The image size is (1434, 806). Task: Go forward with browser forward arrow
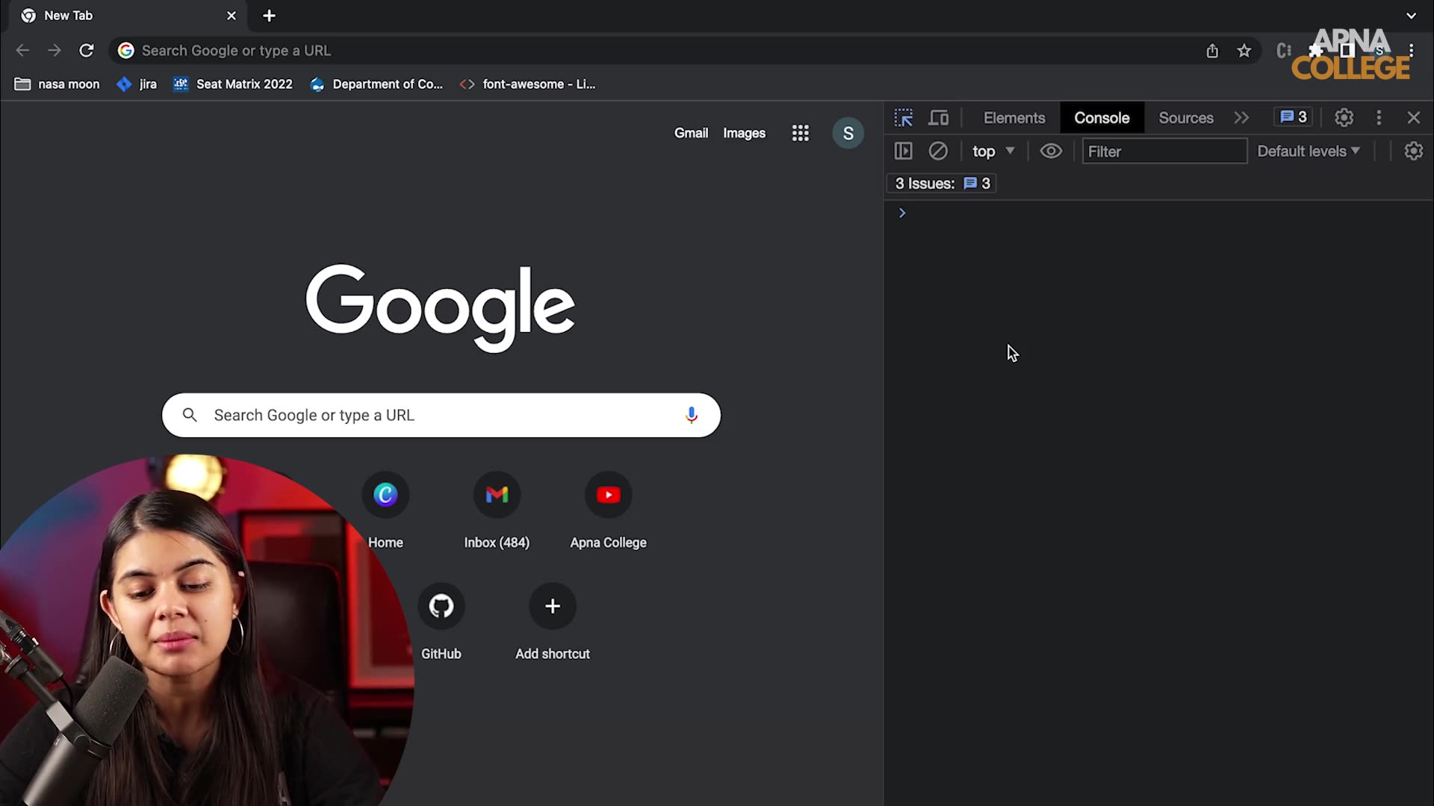pos(54,51)
